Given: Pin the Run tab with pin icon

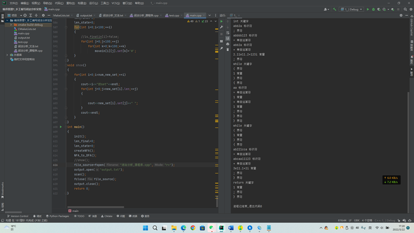Looking at the screenshot, I should (x=222, y=49).
